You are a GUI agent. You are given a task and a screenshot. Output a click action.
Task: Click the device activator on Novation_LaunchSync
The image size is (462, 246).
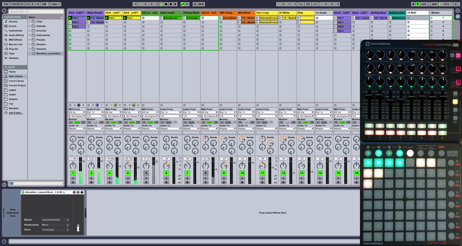tap(23, 192)
